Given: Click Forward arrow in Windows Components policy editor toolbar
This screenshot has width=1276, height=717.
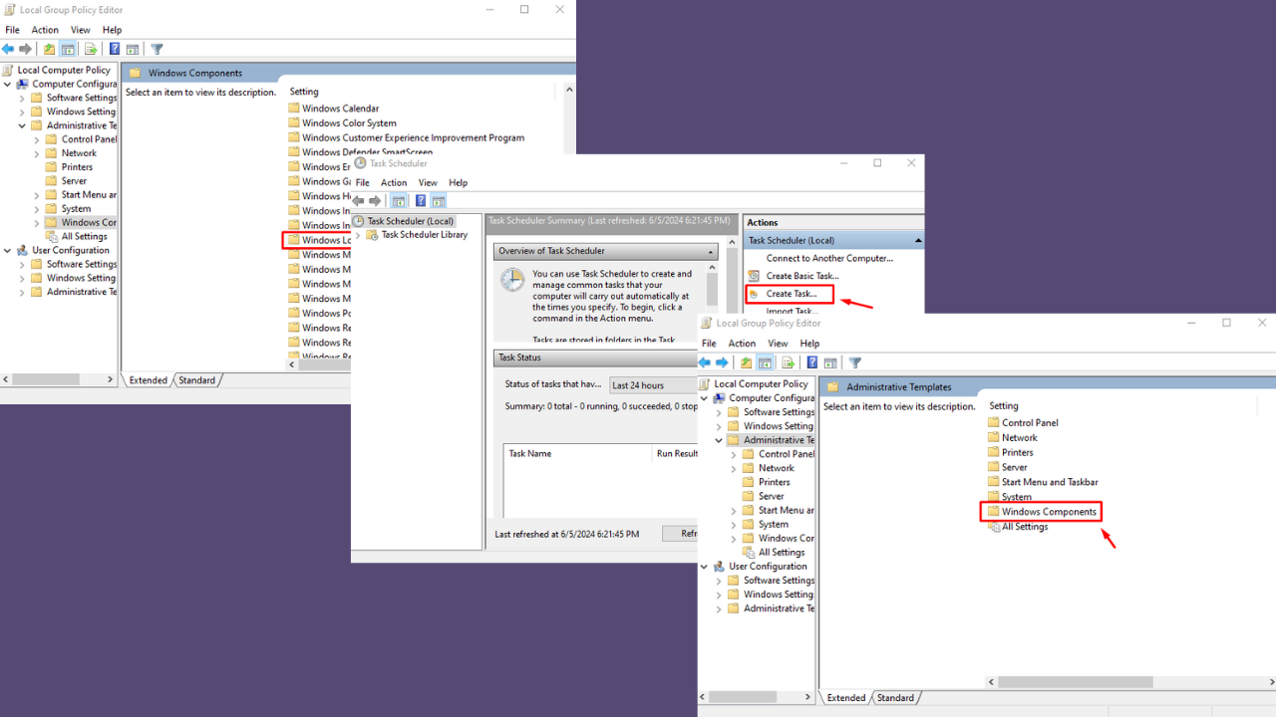Looking at the screenshot, I should [26, 49].
